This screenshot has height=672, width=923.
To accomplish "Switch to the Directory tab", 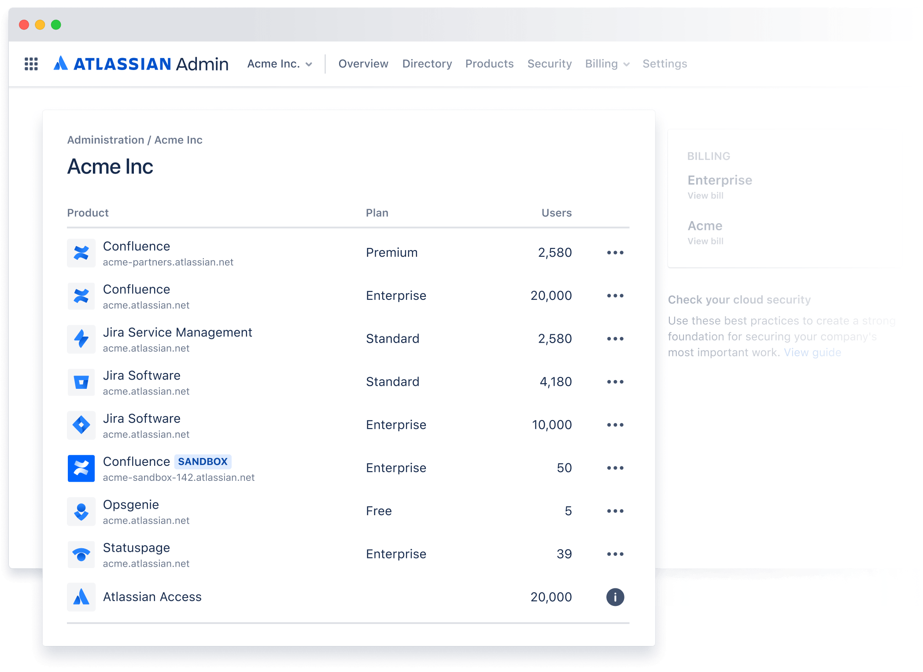I will pos(426,63).
